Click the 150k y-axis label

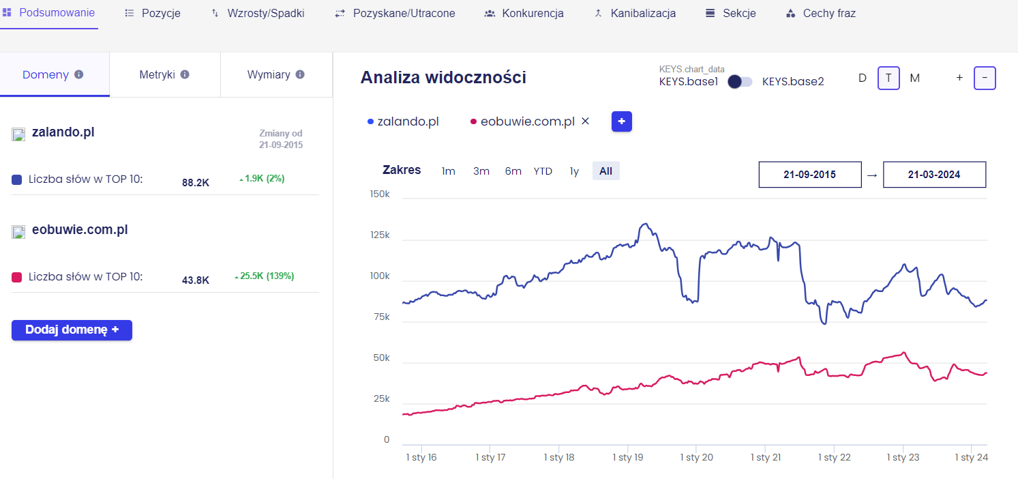[x=378, y=194]
